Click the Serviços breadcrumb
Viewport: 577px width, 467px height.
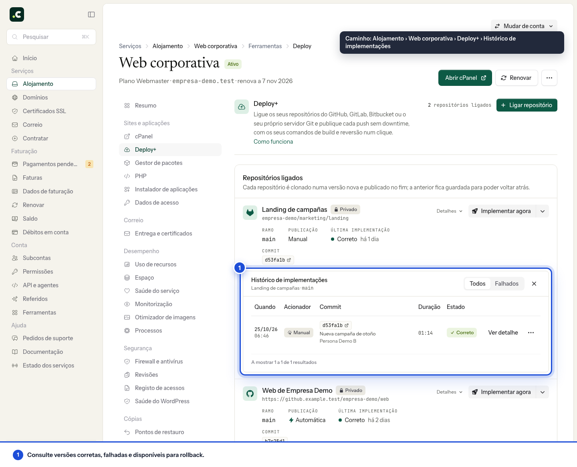tap(130, 46)
